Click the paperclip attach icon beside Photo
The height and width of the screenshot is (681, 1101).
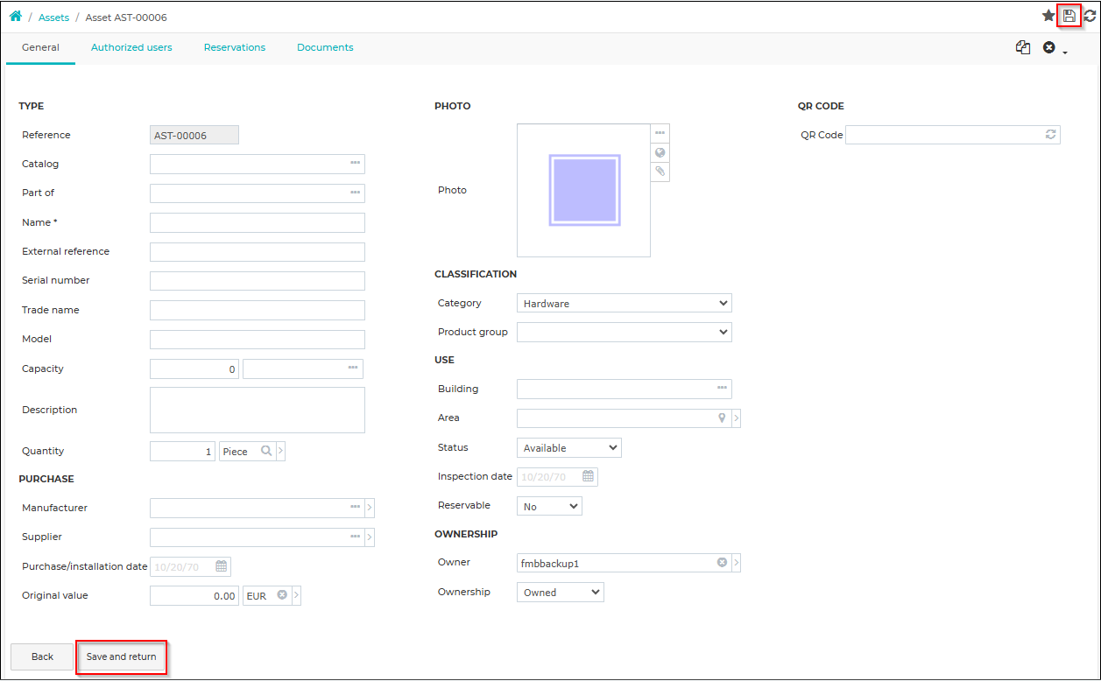[660, 172]
